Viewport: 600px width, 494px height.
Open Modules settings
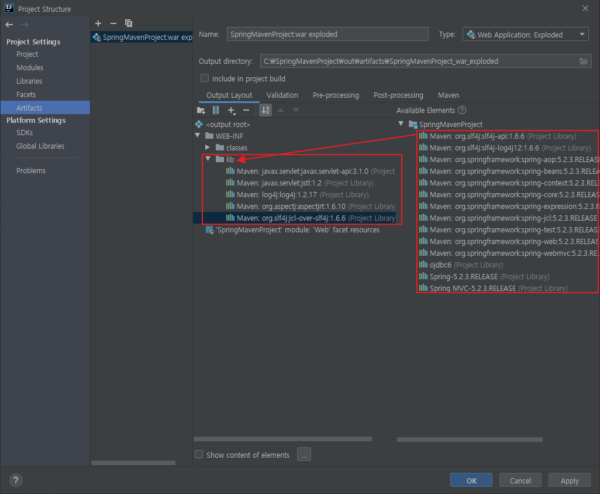(x=30, y=67)
